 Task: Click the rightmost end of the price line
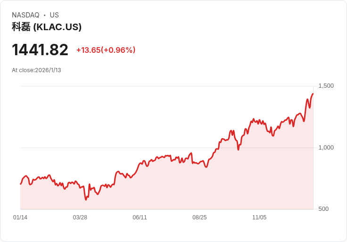[x=313, y=94]
